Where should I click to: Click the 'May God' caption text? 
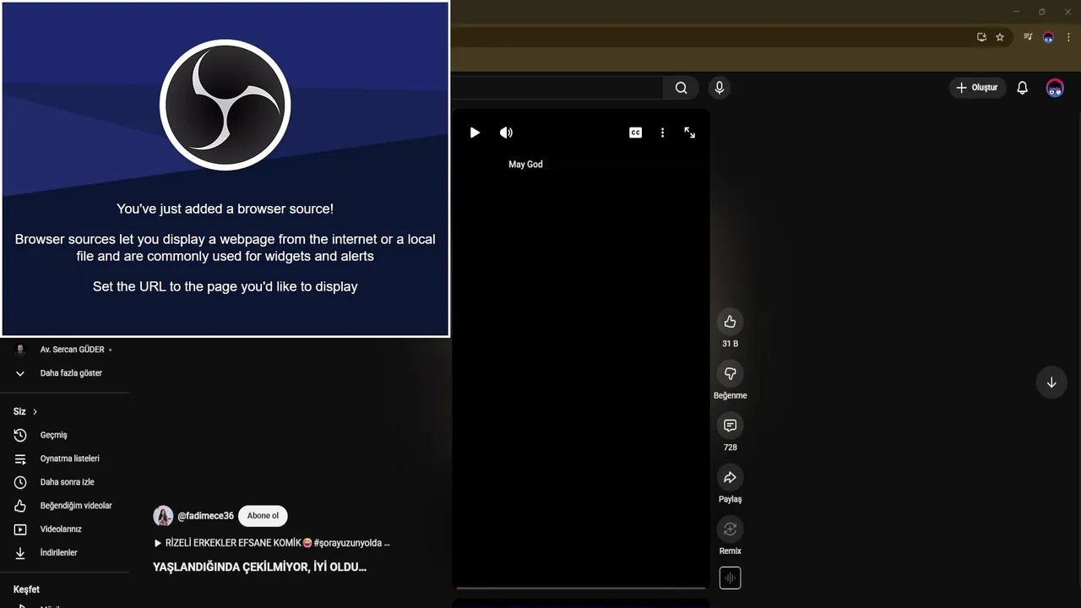525,165
